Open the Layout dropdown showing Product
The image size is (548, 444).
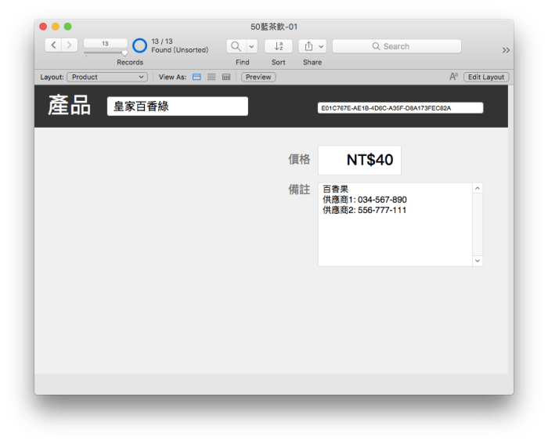[107, 77]
